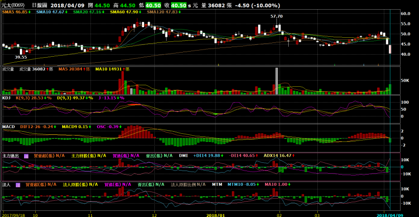Click the 57.70 high price marker
Image resolution: width=419 pixels, height=217 pixels.
pos(276,16)
